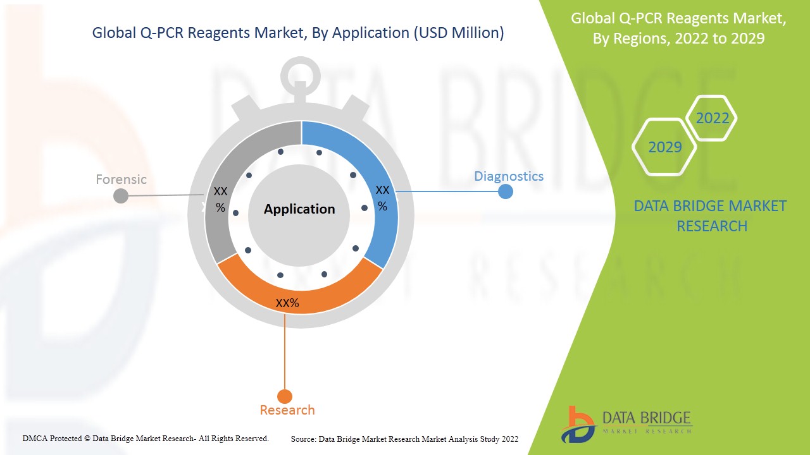Screen dimensions: 810x455
Task: Select the Forensic label text
Action: click(121, 179)
